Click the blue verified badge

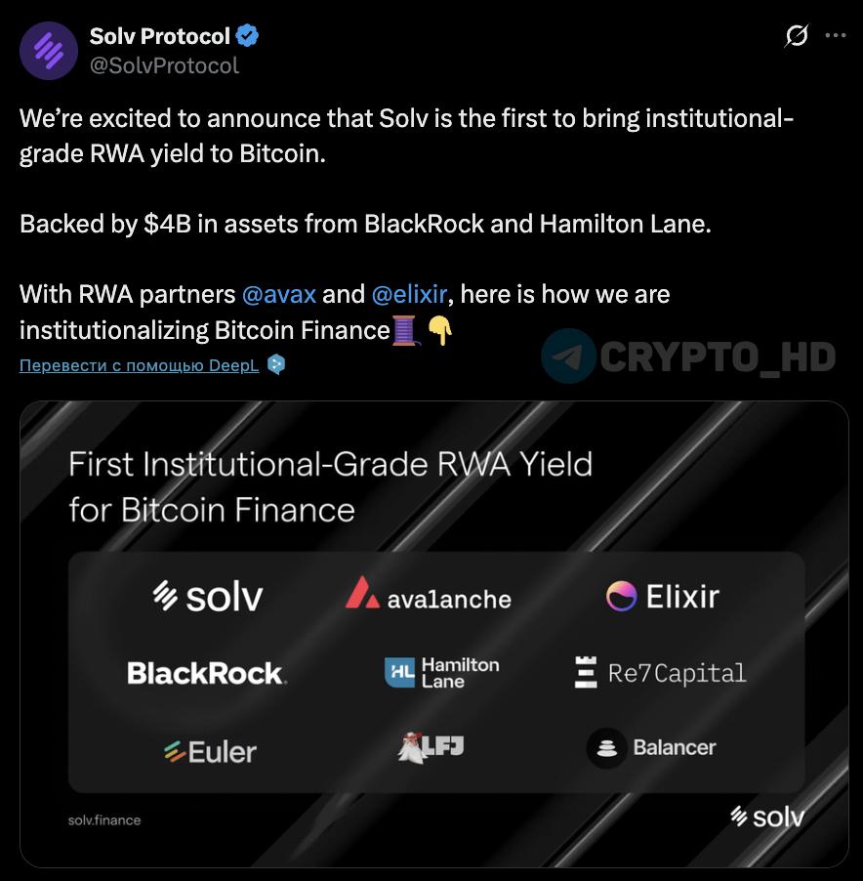coord(247,36)
